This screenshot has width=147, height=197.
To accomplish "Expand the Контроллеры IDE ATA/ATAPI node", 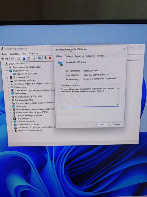I will [x=9, y=97].
